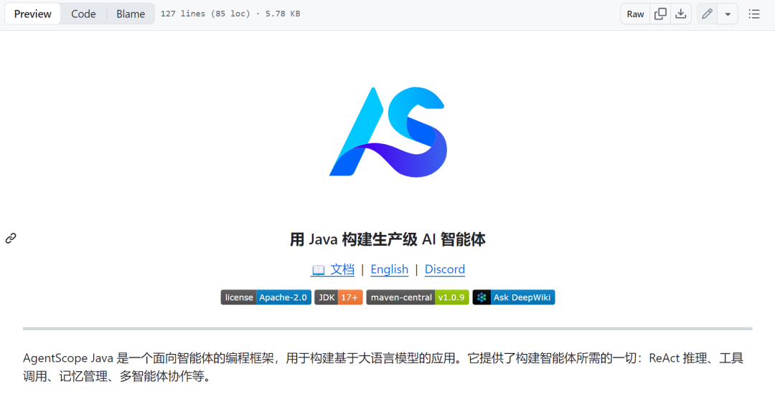775x394 pixels.
Task: Click the maven-central v1.0.9 badge
Action: (418, 297)
